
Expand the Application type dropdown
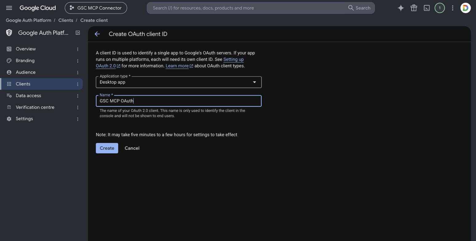(179, 82)
